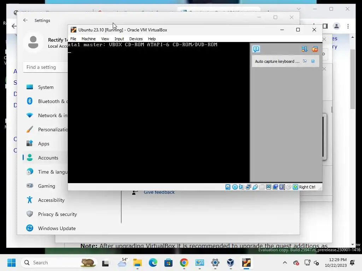Select Personalization in Settings sidebar
This screenshot has height=271, width=362.
pos(46,129)
